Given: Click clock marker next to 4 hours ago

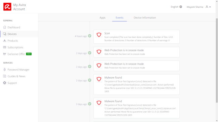Looking at the screenshot, I should point(90,36).
